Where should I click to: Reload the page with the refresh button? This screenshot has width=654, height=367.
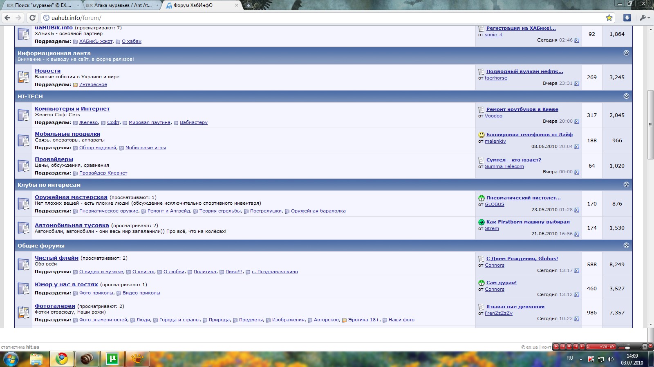pyautogui.click(x=33, y=18)
